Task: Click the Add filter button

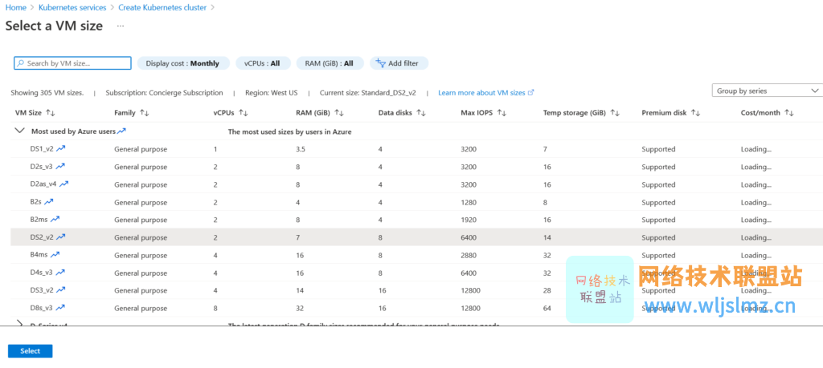Action: (399, 63)
